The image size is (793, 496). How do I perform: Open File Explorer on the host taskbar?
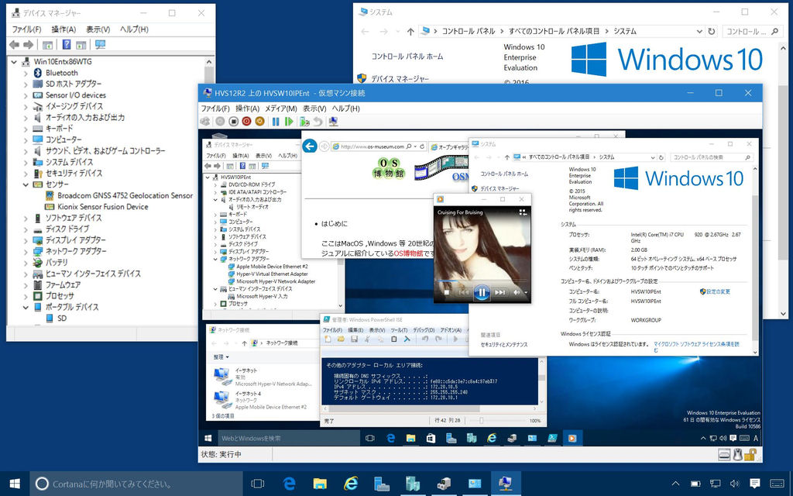click(x=320, y=484)
